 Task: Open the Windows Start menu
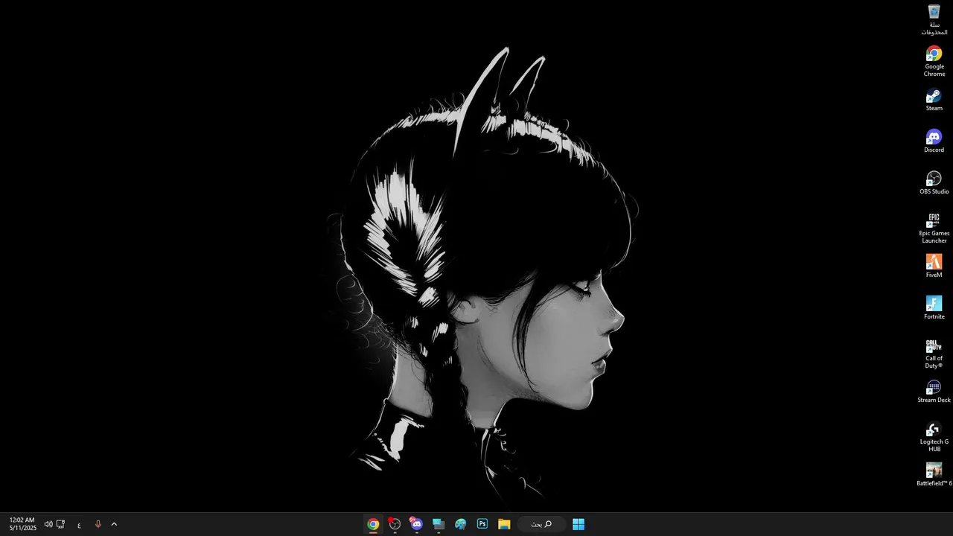pyautogui.click(x=579, y=524)
